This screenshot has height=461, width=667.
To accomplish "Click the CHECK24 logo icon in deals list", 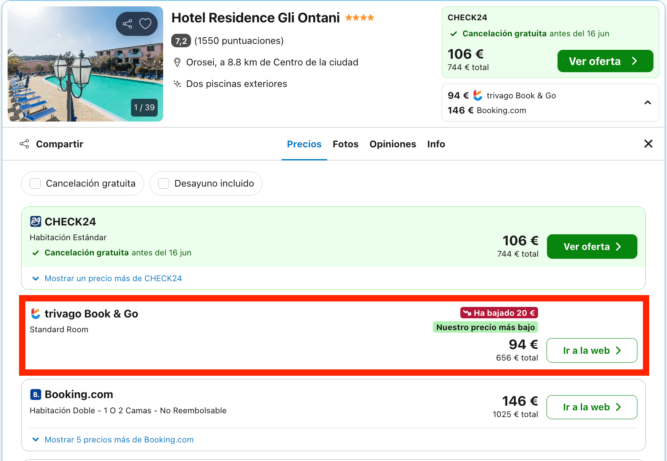I will [36, 222].
